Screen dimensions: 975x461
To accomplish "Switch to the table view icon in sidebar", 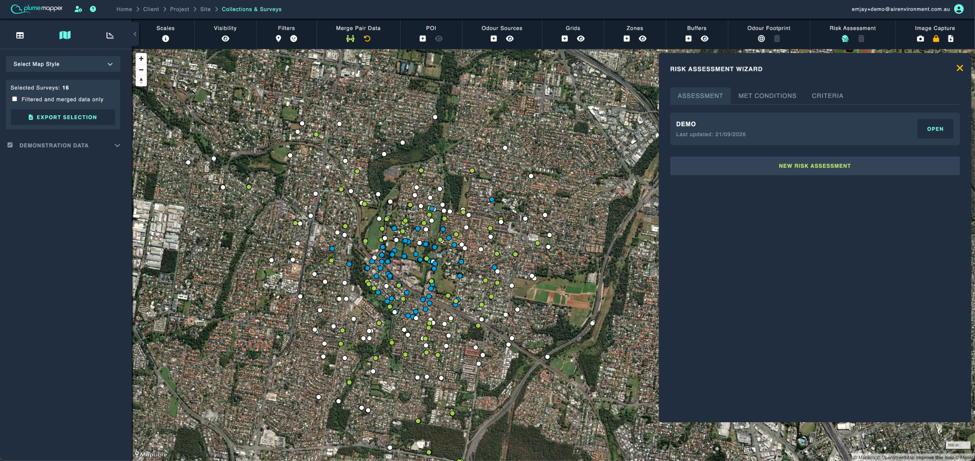I will 20,35.
